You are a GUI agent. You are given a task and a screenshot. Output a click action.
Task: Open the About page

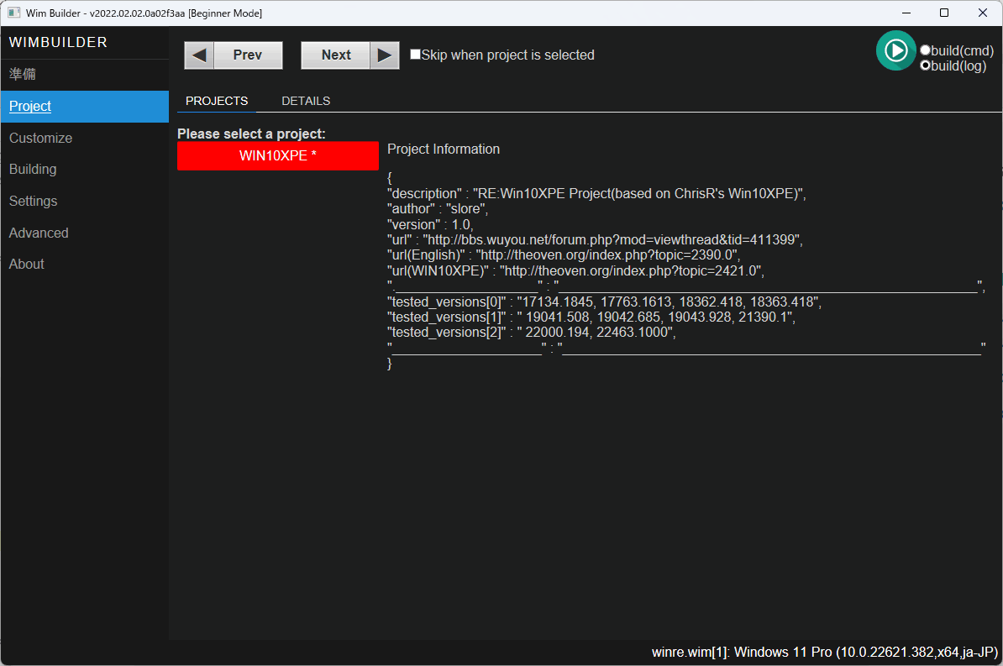point(26,264)
